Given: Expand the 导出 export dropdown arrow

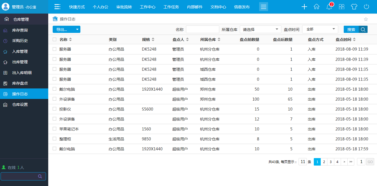Looking at the screenshot, I should click(77, 29).
